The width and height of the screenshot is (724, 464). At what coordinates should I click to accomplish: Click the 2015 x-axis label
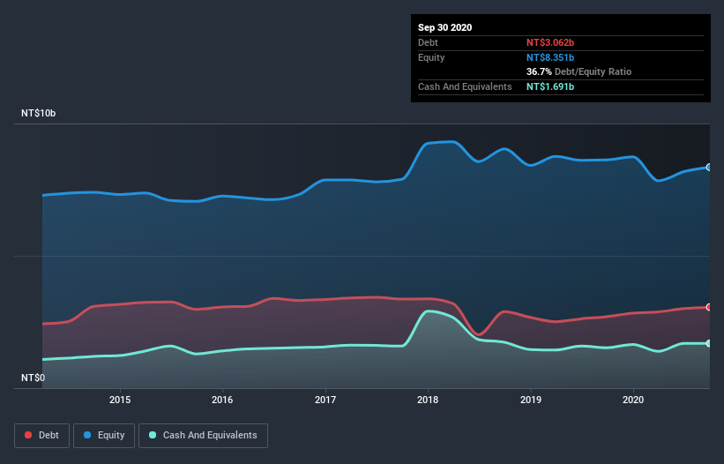(120, 400)
